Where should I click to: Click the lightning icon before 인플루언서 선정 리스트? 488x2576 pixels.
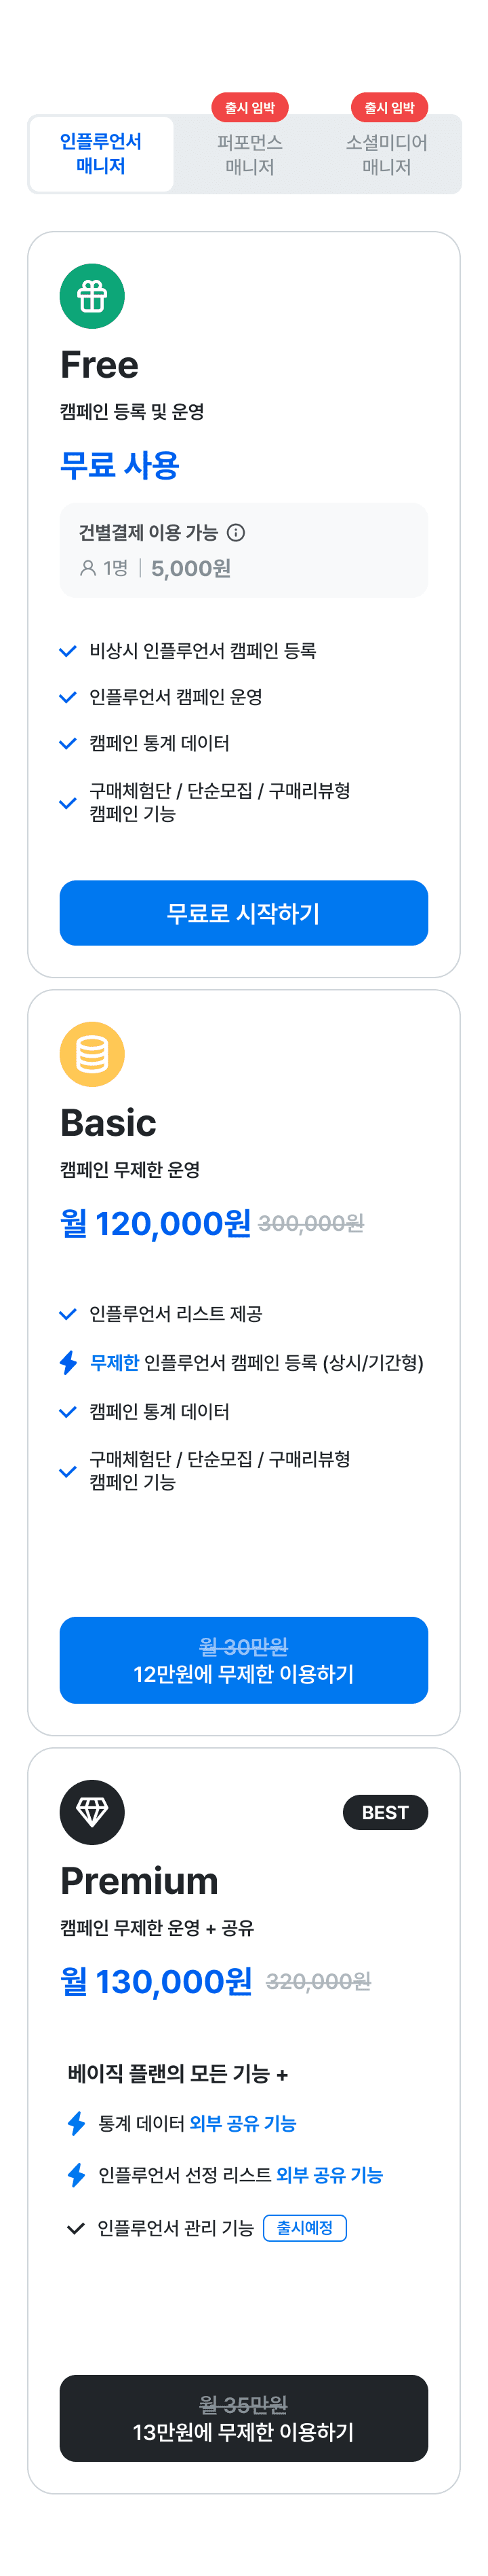coord(76,2174)
